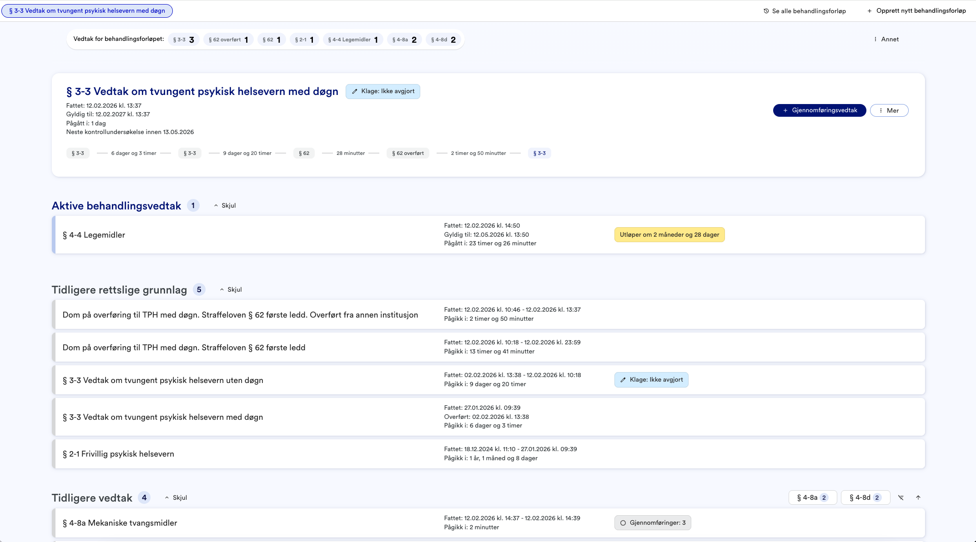Add a new Gjennomføringsvedtak
976x542 pixels.
point(819,110)
